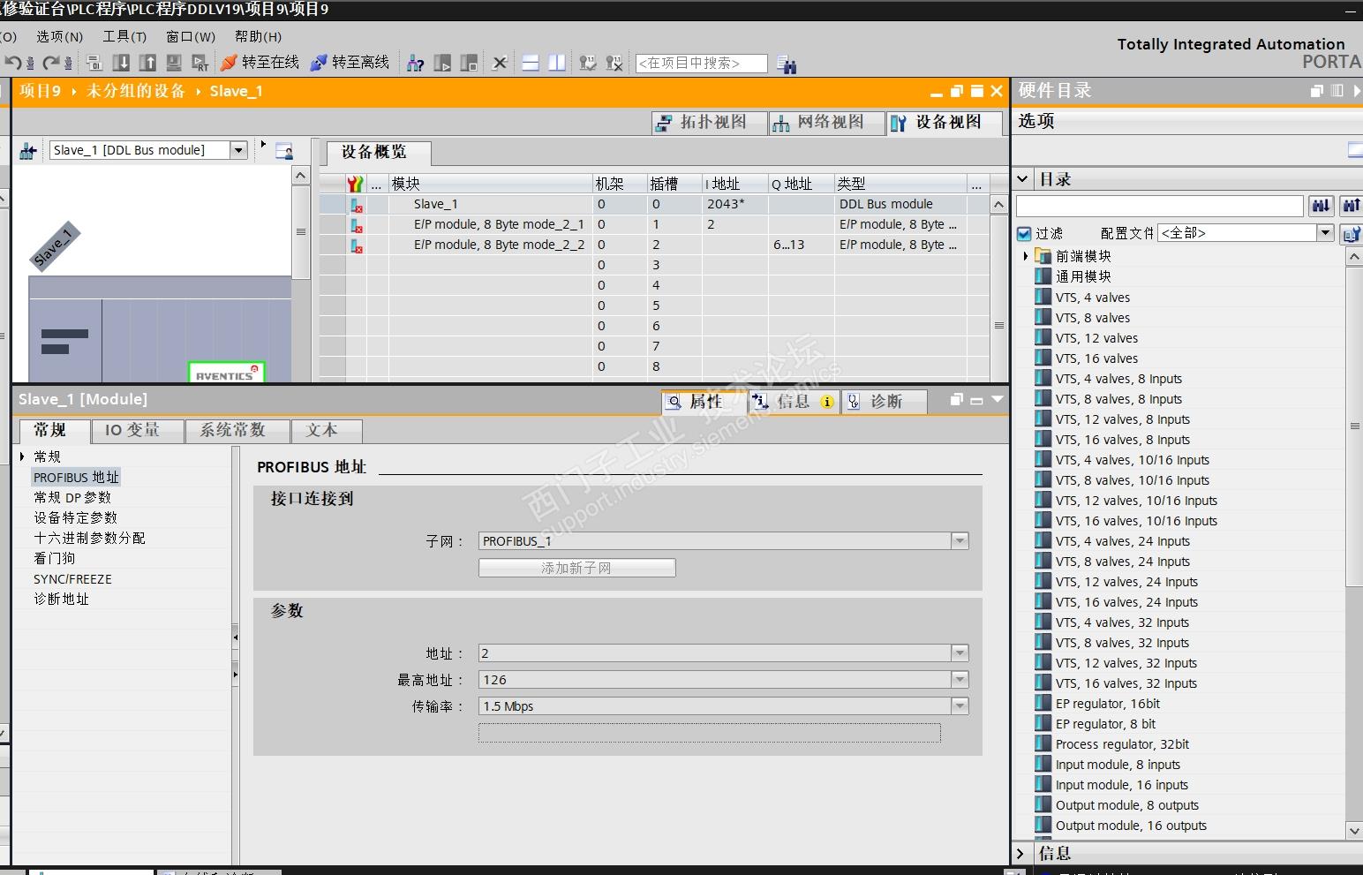Open the Slave_1 device selector dropdown
The height and width of the screenshot is (875, 1363).
[x=238, y=150]
